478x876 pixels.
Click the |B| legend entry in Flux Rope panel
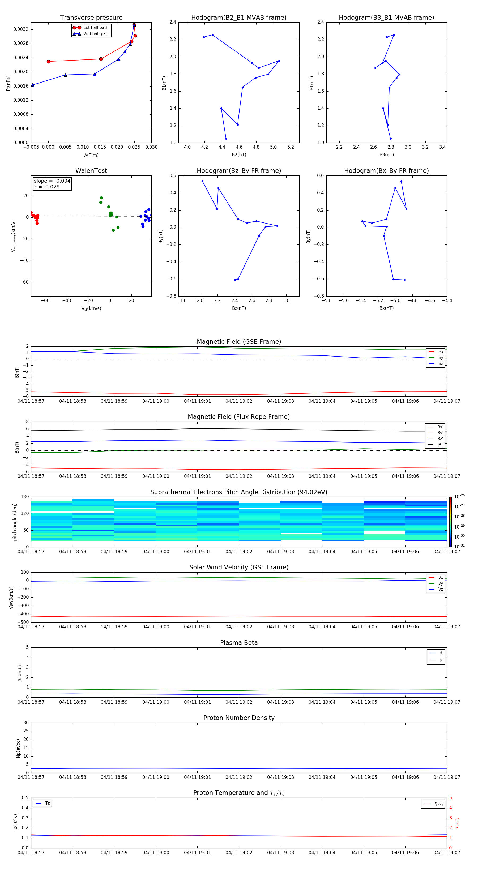pos(435,445)
